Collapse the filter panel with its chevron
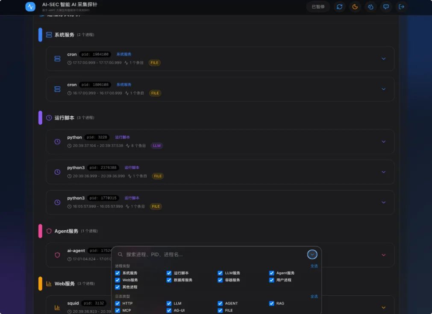432x314 pixels. (312, 254)
